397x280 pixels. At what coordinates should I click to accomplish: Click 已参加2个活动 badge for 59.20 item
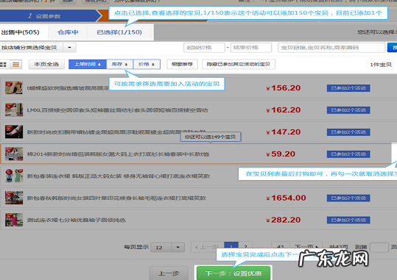click(x=348, y=154)
